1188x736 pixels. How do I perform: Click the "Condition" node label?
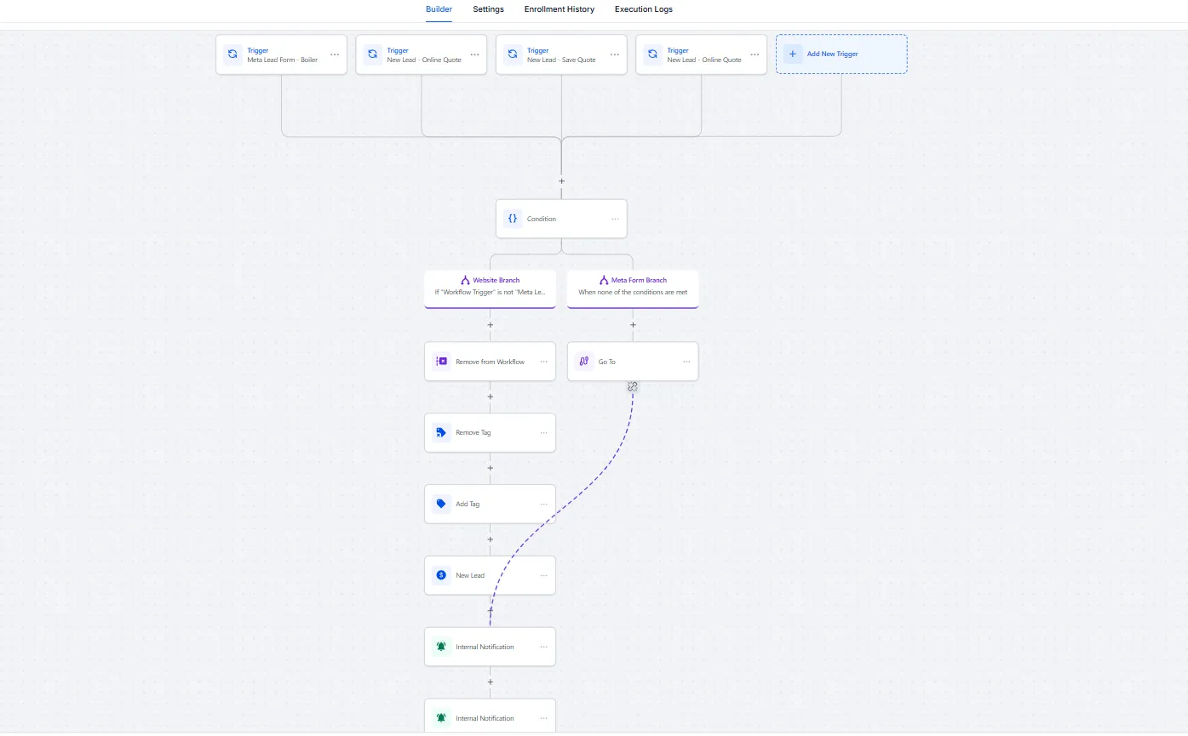pos(542,219)
